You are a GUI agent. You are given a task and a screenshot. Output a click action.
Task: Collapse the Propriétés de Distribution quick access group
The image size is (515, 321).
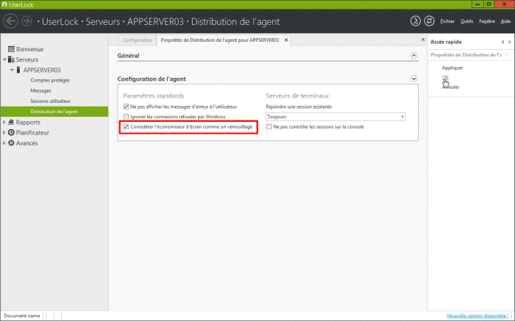pos(507,55)
